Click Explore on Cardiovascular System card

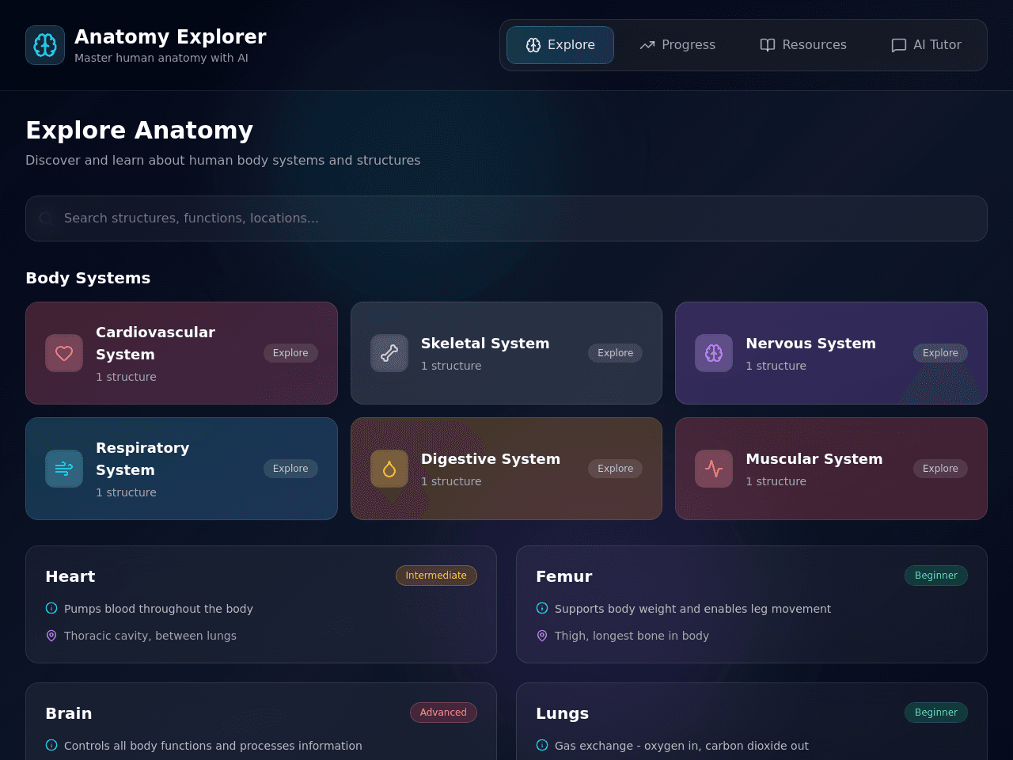[290, 353]
